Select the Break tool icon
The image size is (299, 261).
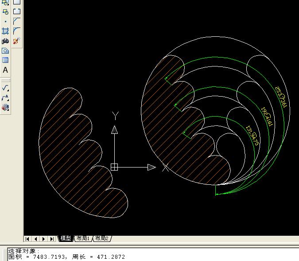17,11
